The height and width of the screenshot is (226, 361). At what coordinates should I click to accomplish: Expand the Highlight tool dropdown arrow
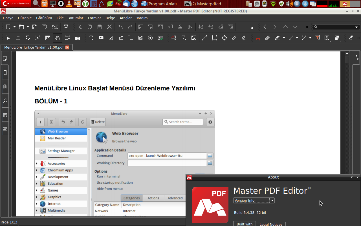pyautogui.click(x=284, y=38)
